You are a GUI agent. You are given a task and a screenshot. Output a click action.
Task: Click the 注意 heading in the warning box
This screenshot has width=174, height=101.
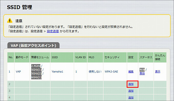tap(19, 21)
